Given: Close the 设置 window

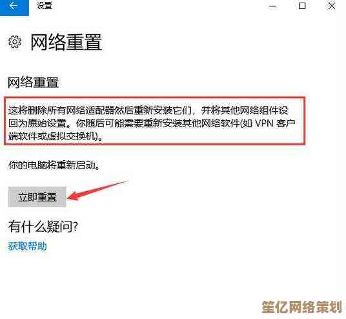Looking at the screenshot, I should point(331,6).
